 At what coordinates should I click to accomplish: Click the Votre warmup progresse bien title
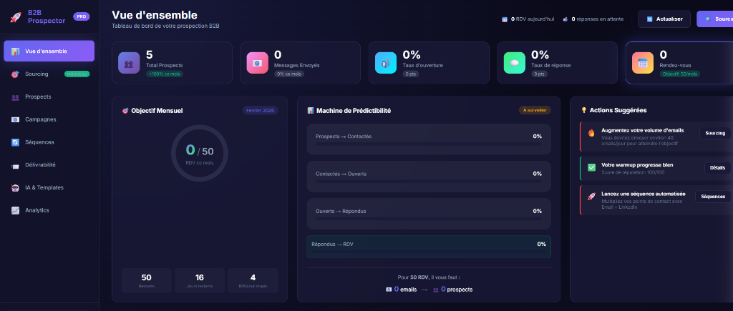(637, 165)
